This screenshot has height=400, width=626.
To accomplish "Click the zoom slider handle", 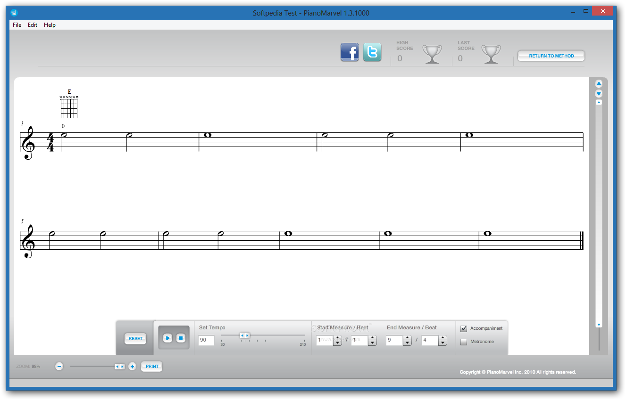I will coord(120,366).
